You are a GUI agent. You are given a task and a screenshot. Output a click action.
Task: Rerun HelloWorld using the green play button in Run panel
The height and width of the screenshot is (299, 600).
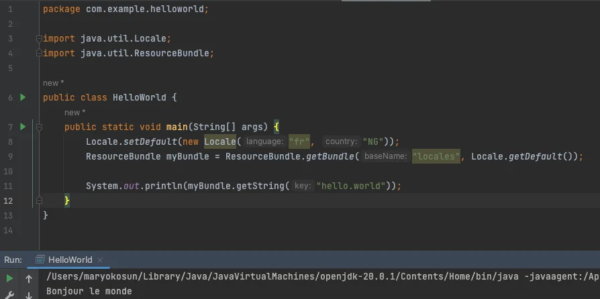(x=10, y=278)
